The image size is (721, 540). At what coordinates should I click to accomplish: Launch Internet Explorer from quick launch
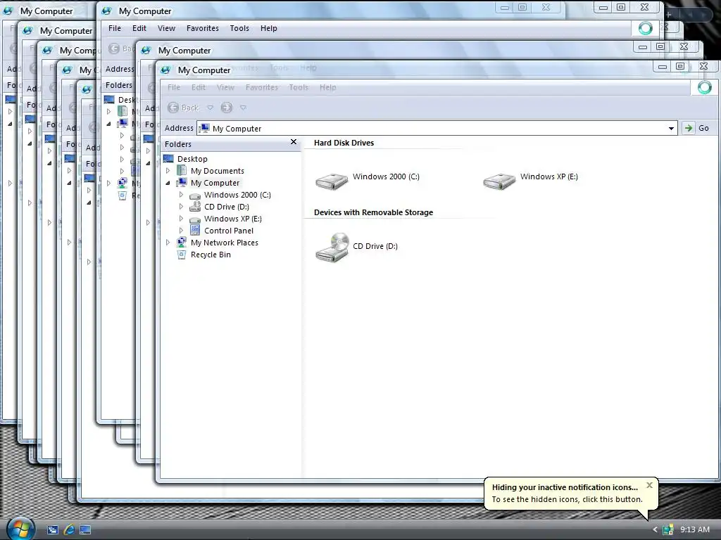[x=69, y=530]
